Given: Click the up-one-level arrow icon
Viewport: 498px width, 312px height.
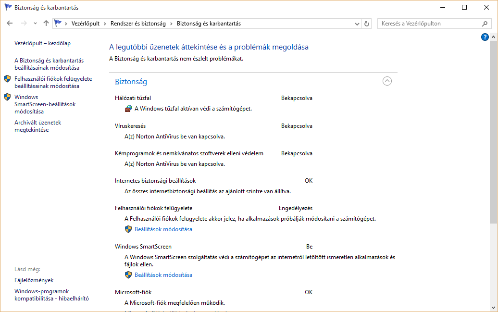Looking at the screenshot, I should (46, 24).
